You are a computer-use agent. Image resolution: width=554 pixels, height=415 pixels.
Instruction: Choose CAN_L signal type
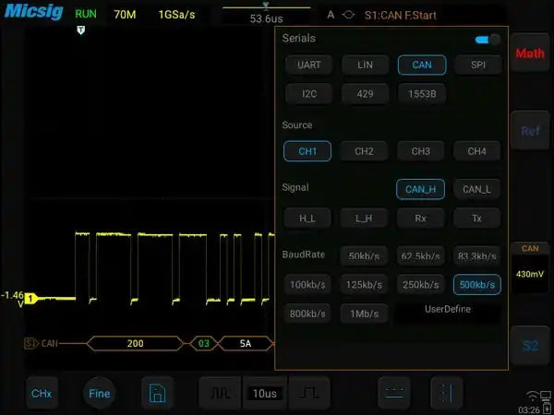476,189
